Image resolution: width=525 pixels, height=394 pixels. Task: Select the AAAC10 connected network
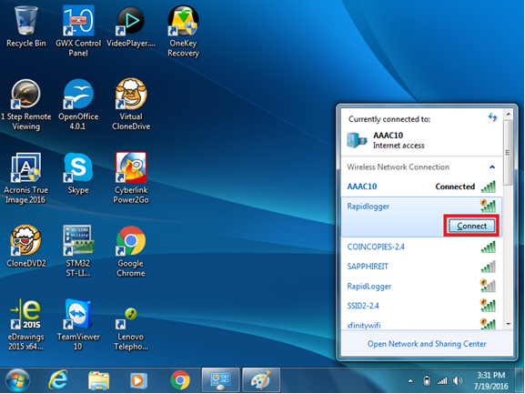pos(421,187)
